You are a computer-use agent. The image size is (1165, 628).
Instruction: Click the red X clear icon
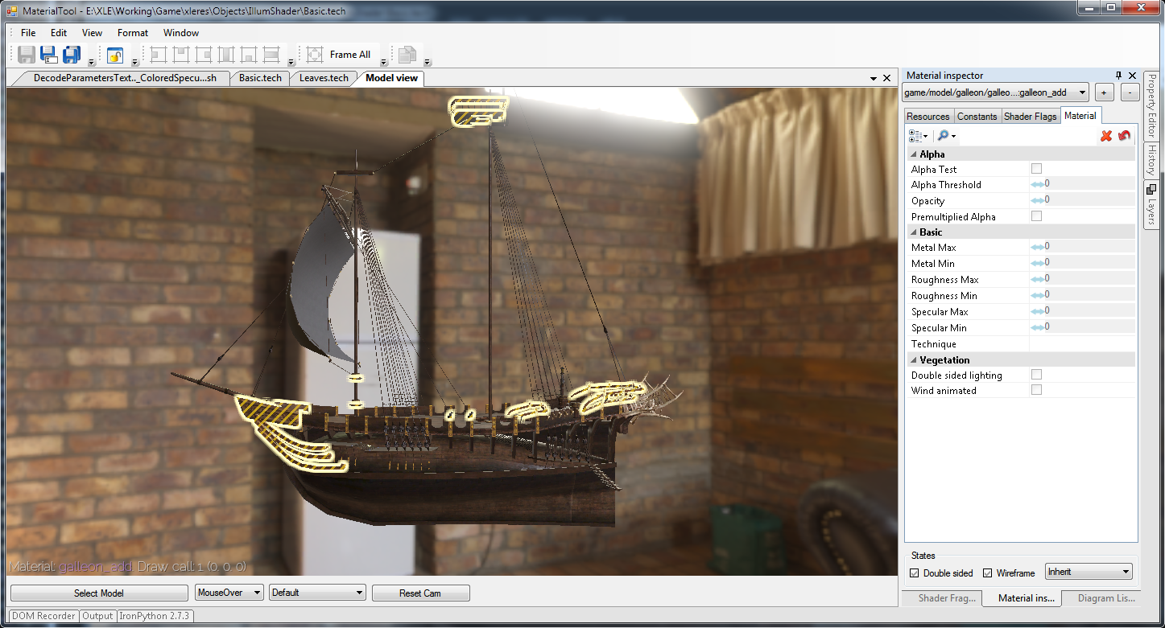(1106, 136)
